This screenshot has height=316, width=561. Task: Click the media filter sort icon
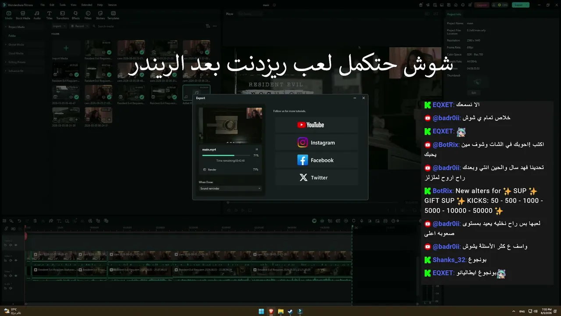(208, 26)
